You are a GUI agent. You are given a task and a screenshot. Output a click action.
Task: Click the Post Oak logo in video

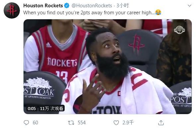tap(39, 88)
